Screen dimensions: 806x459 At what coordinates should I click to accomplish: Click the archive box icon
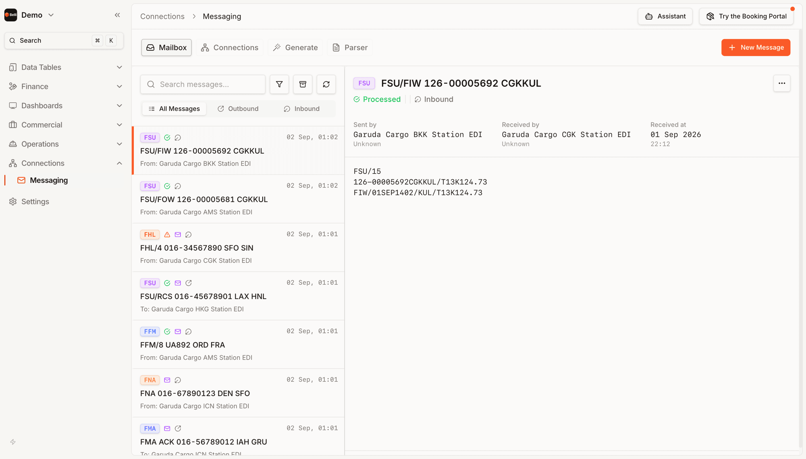pos(303,84)
